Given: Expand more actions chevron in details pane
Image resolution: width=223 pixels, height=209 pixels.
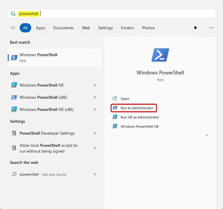Looking at the screenshot, I should (207, 135).
